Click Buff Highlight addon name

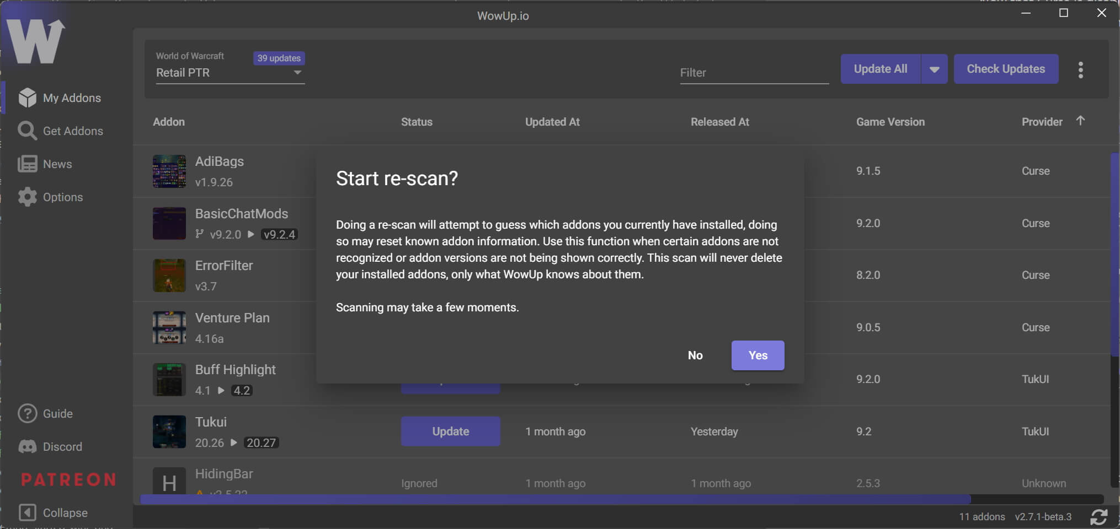(x=236, y=370)
